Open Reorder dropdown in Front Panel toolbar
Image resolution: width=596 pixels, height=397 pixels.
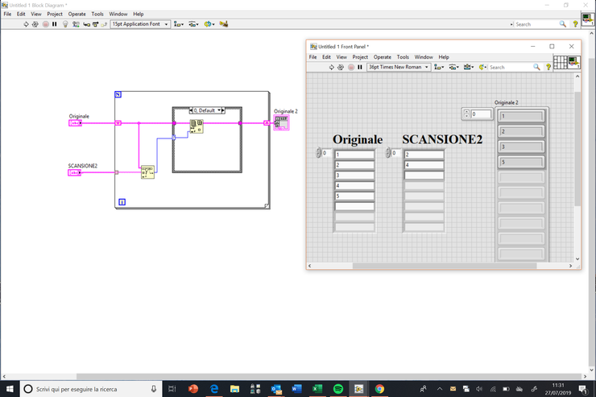tap(482, 68)
